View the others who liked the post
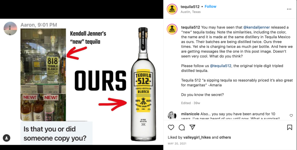The height and width of the screenshot is (150, 297). point(225,137)
